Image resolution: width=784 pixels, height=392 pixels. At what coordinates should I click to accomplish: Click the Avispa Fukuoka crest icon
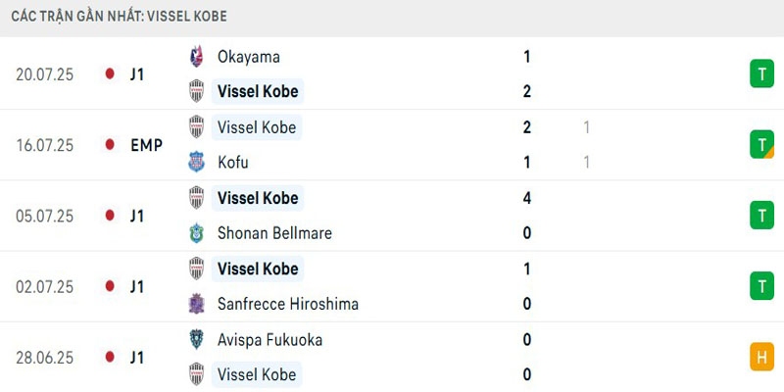click(x=197, y=340)
